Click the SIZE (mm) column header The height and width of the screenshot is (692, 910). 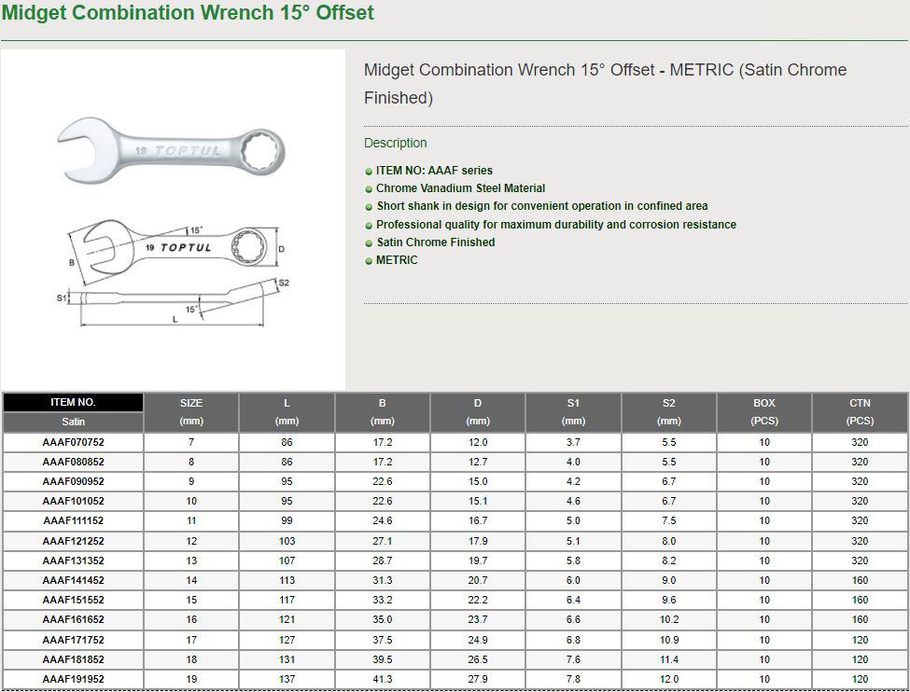click(191, 411)
